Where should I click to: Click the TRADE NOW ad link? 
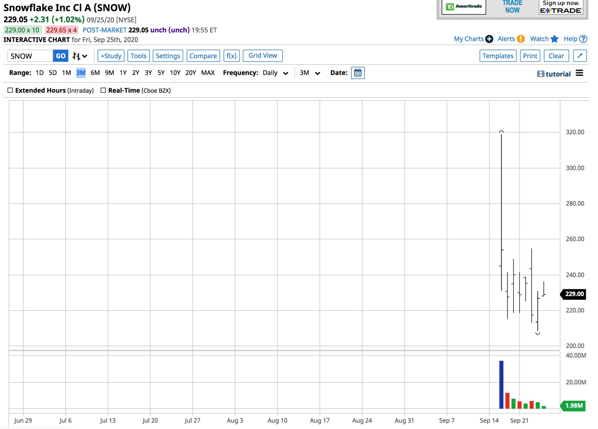tap(512, 7)
